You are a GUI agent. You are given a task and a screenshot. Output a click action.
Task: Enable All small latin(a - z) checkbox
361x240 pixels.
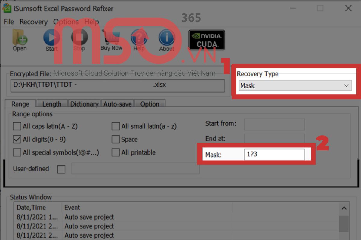click(116, 126)
